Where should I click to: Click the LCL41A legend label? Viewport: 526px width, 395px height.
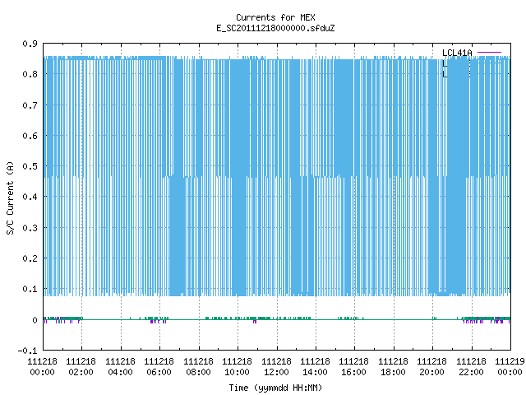pos(457,53)
